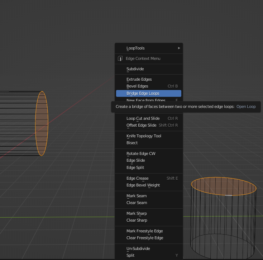Click Mark Seam
The image size is (263, 260).
tap(149, 196)
